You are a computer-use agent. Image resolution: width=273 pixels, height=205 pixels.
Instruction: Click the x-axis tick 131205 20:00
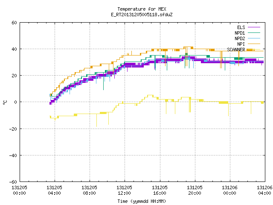click(x=195, y=190)
